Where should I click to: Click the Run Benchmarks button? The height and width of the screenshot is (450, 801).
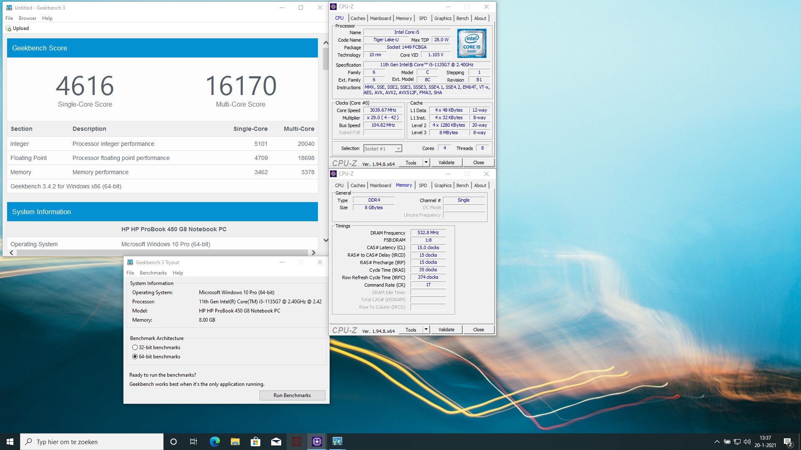click(292, 395)
